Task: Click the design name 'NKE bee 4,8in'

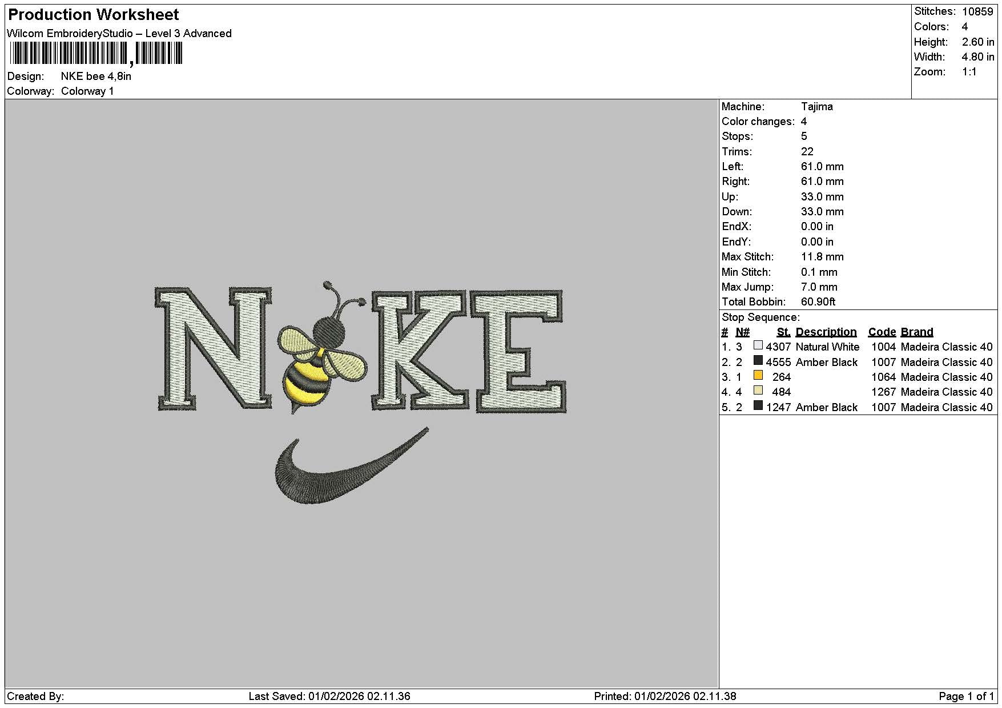Action: click(96, 77)
